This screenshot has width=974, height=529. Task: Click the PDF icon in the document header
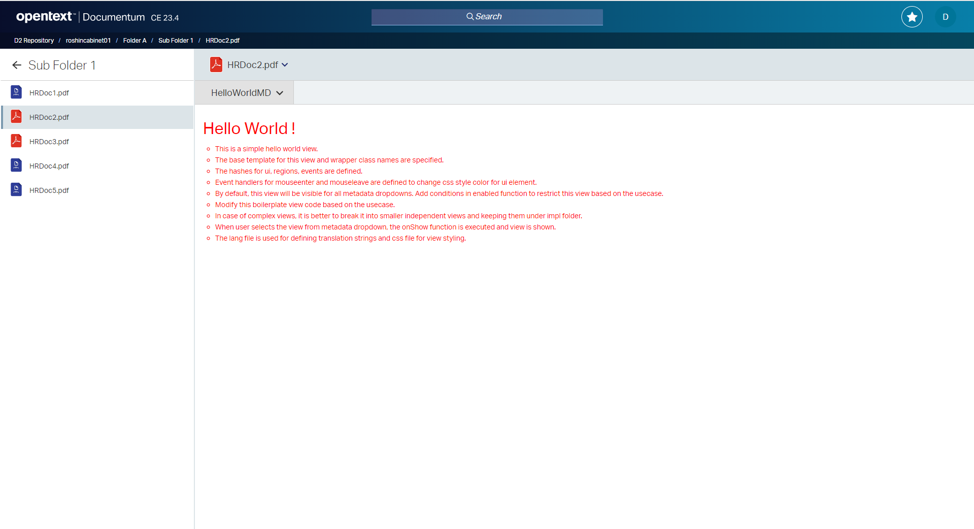pyautogui.click(x=216, y=64)
